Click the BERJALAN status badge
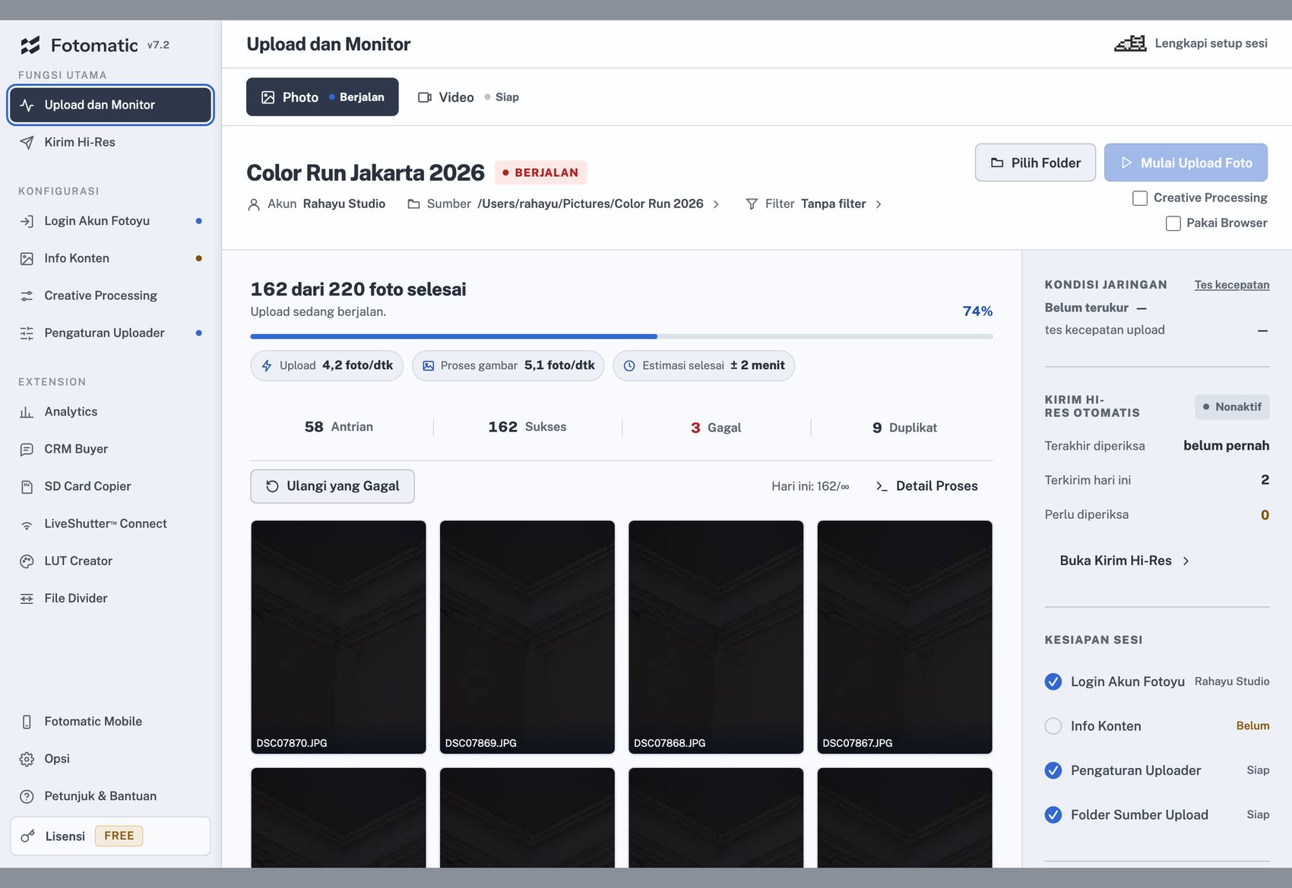This screenshot has width=1292, height=888. point(541,172)
